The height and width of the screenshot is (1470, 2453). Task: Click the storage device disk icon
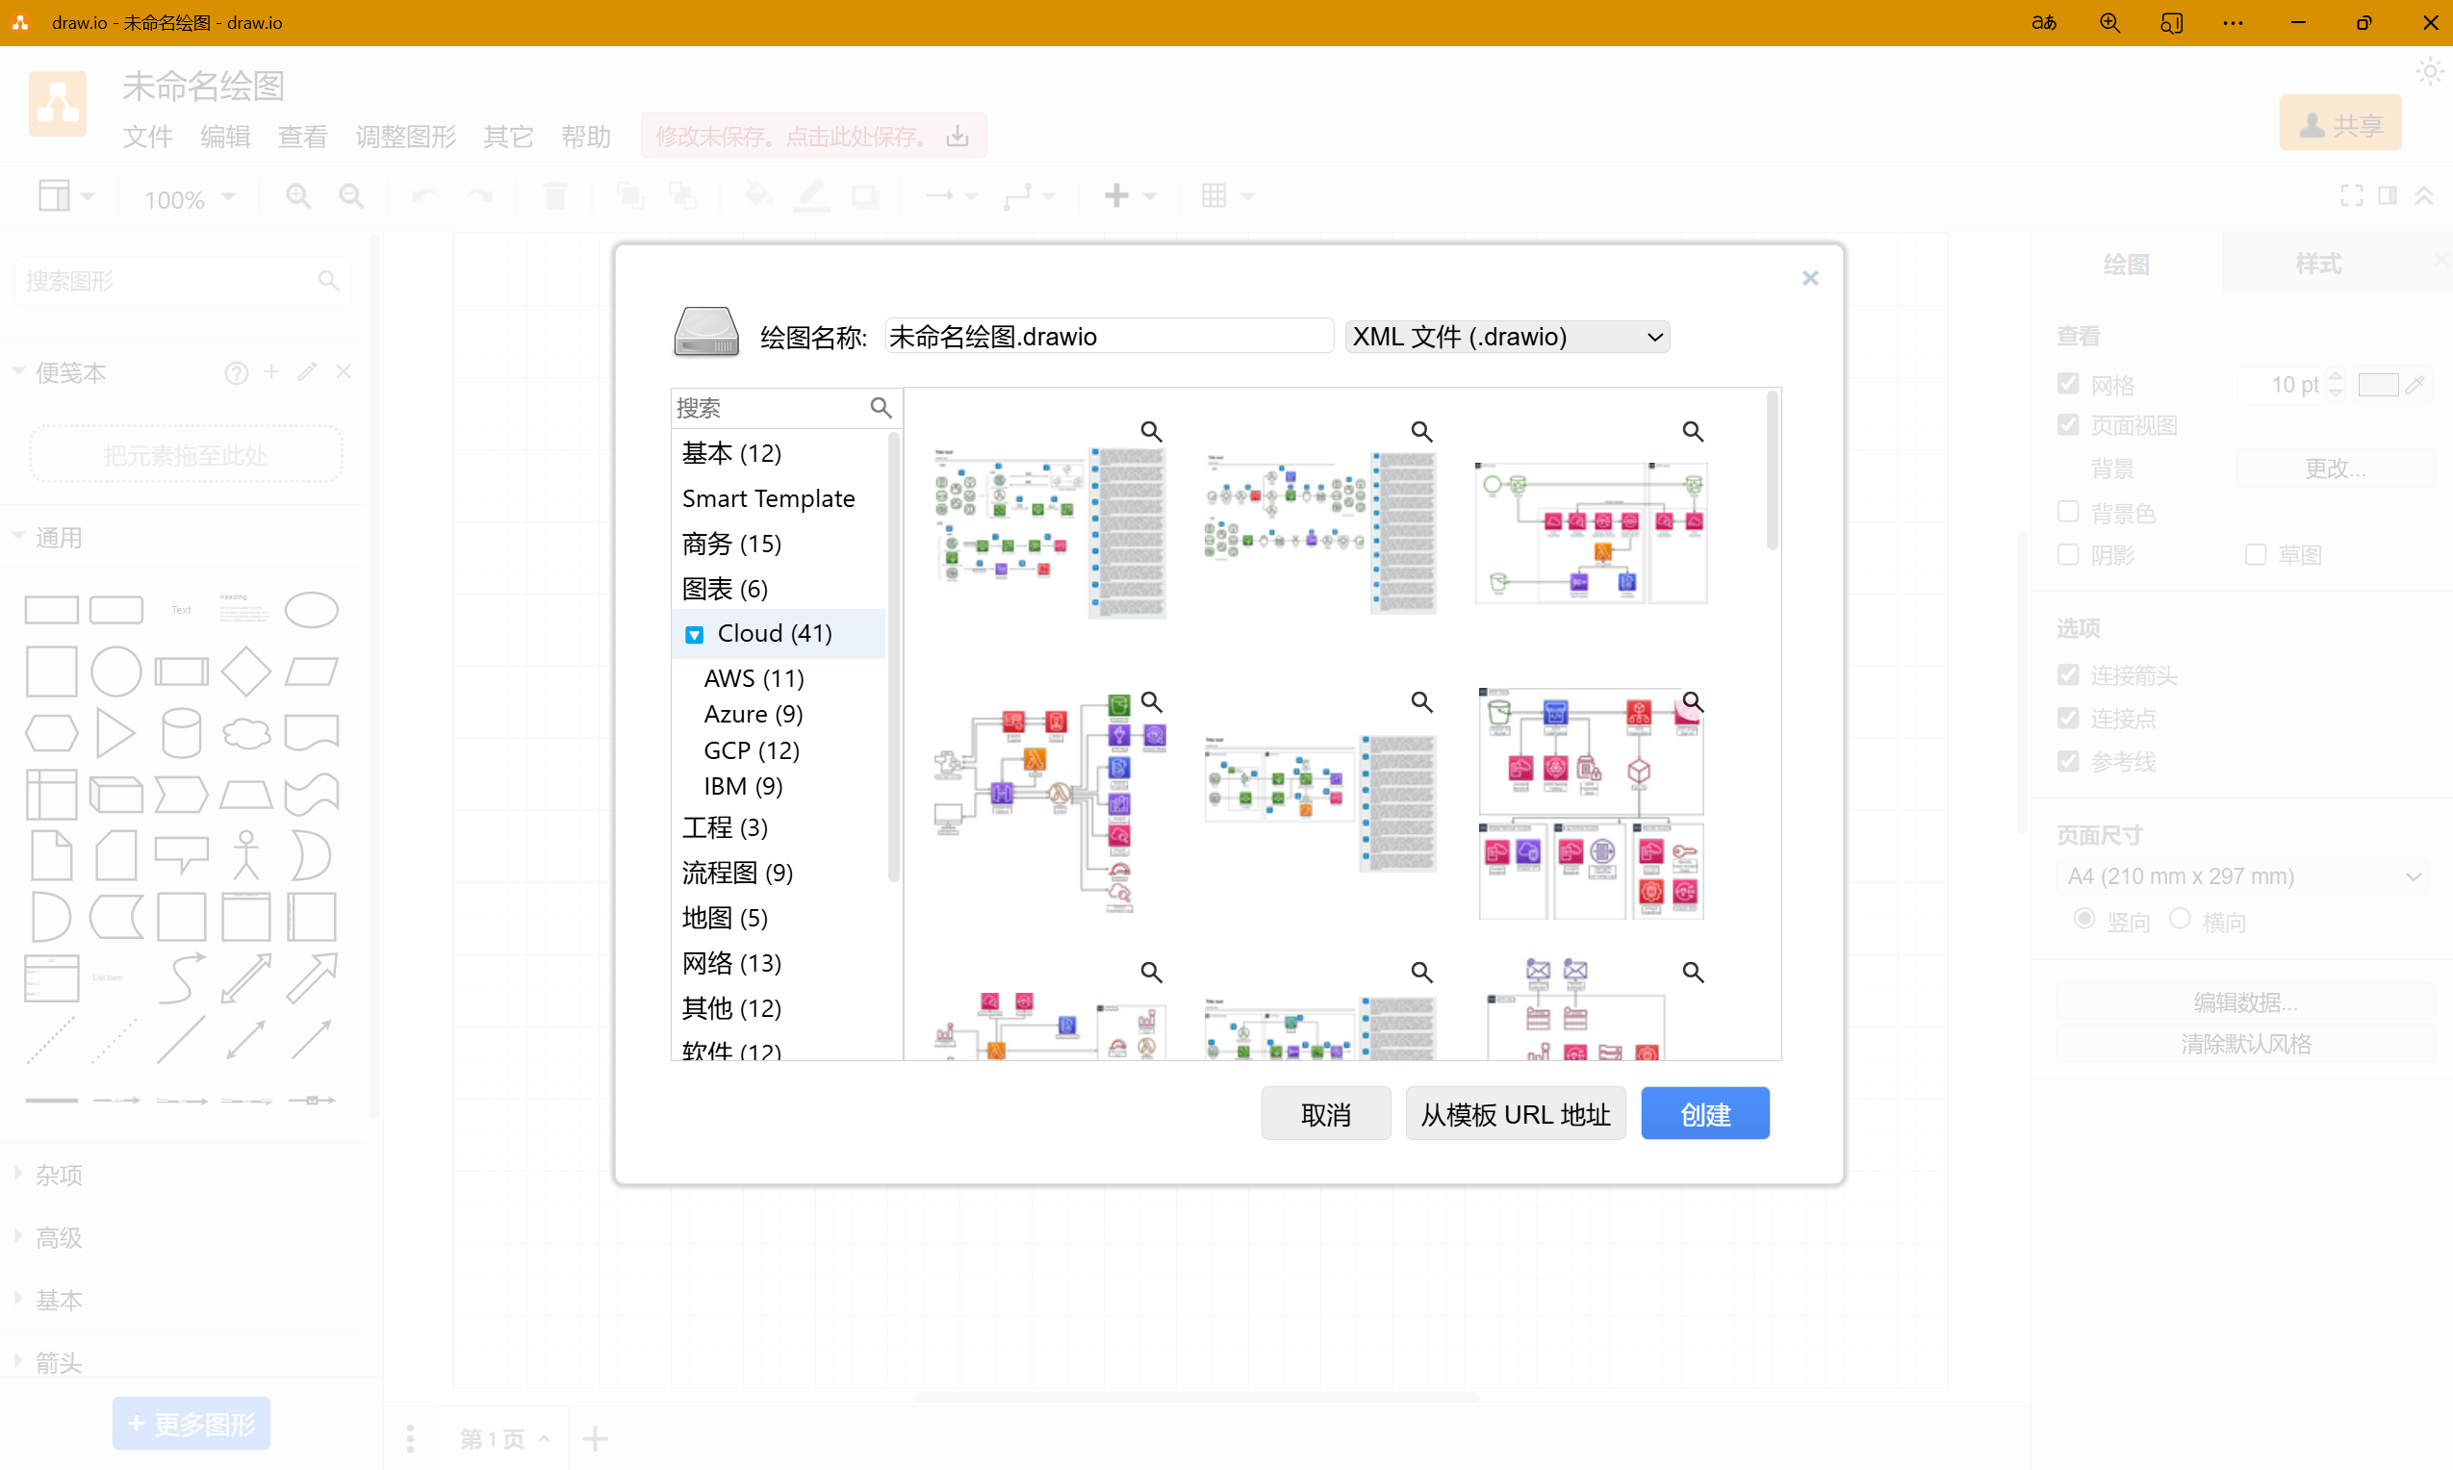point(705,332)
